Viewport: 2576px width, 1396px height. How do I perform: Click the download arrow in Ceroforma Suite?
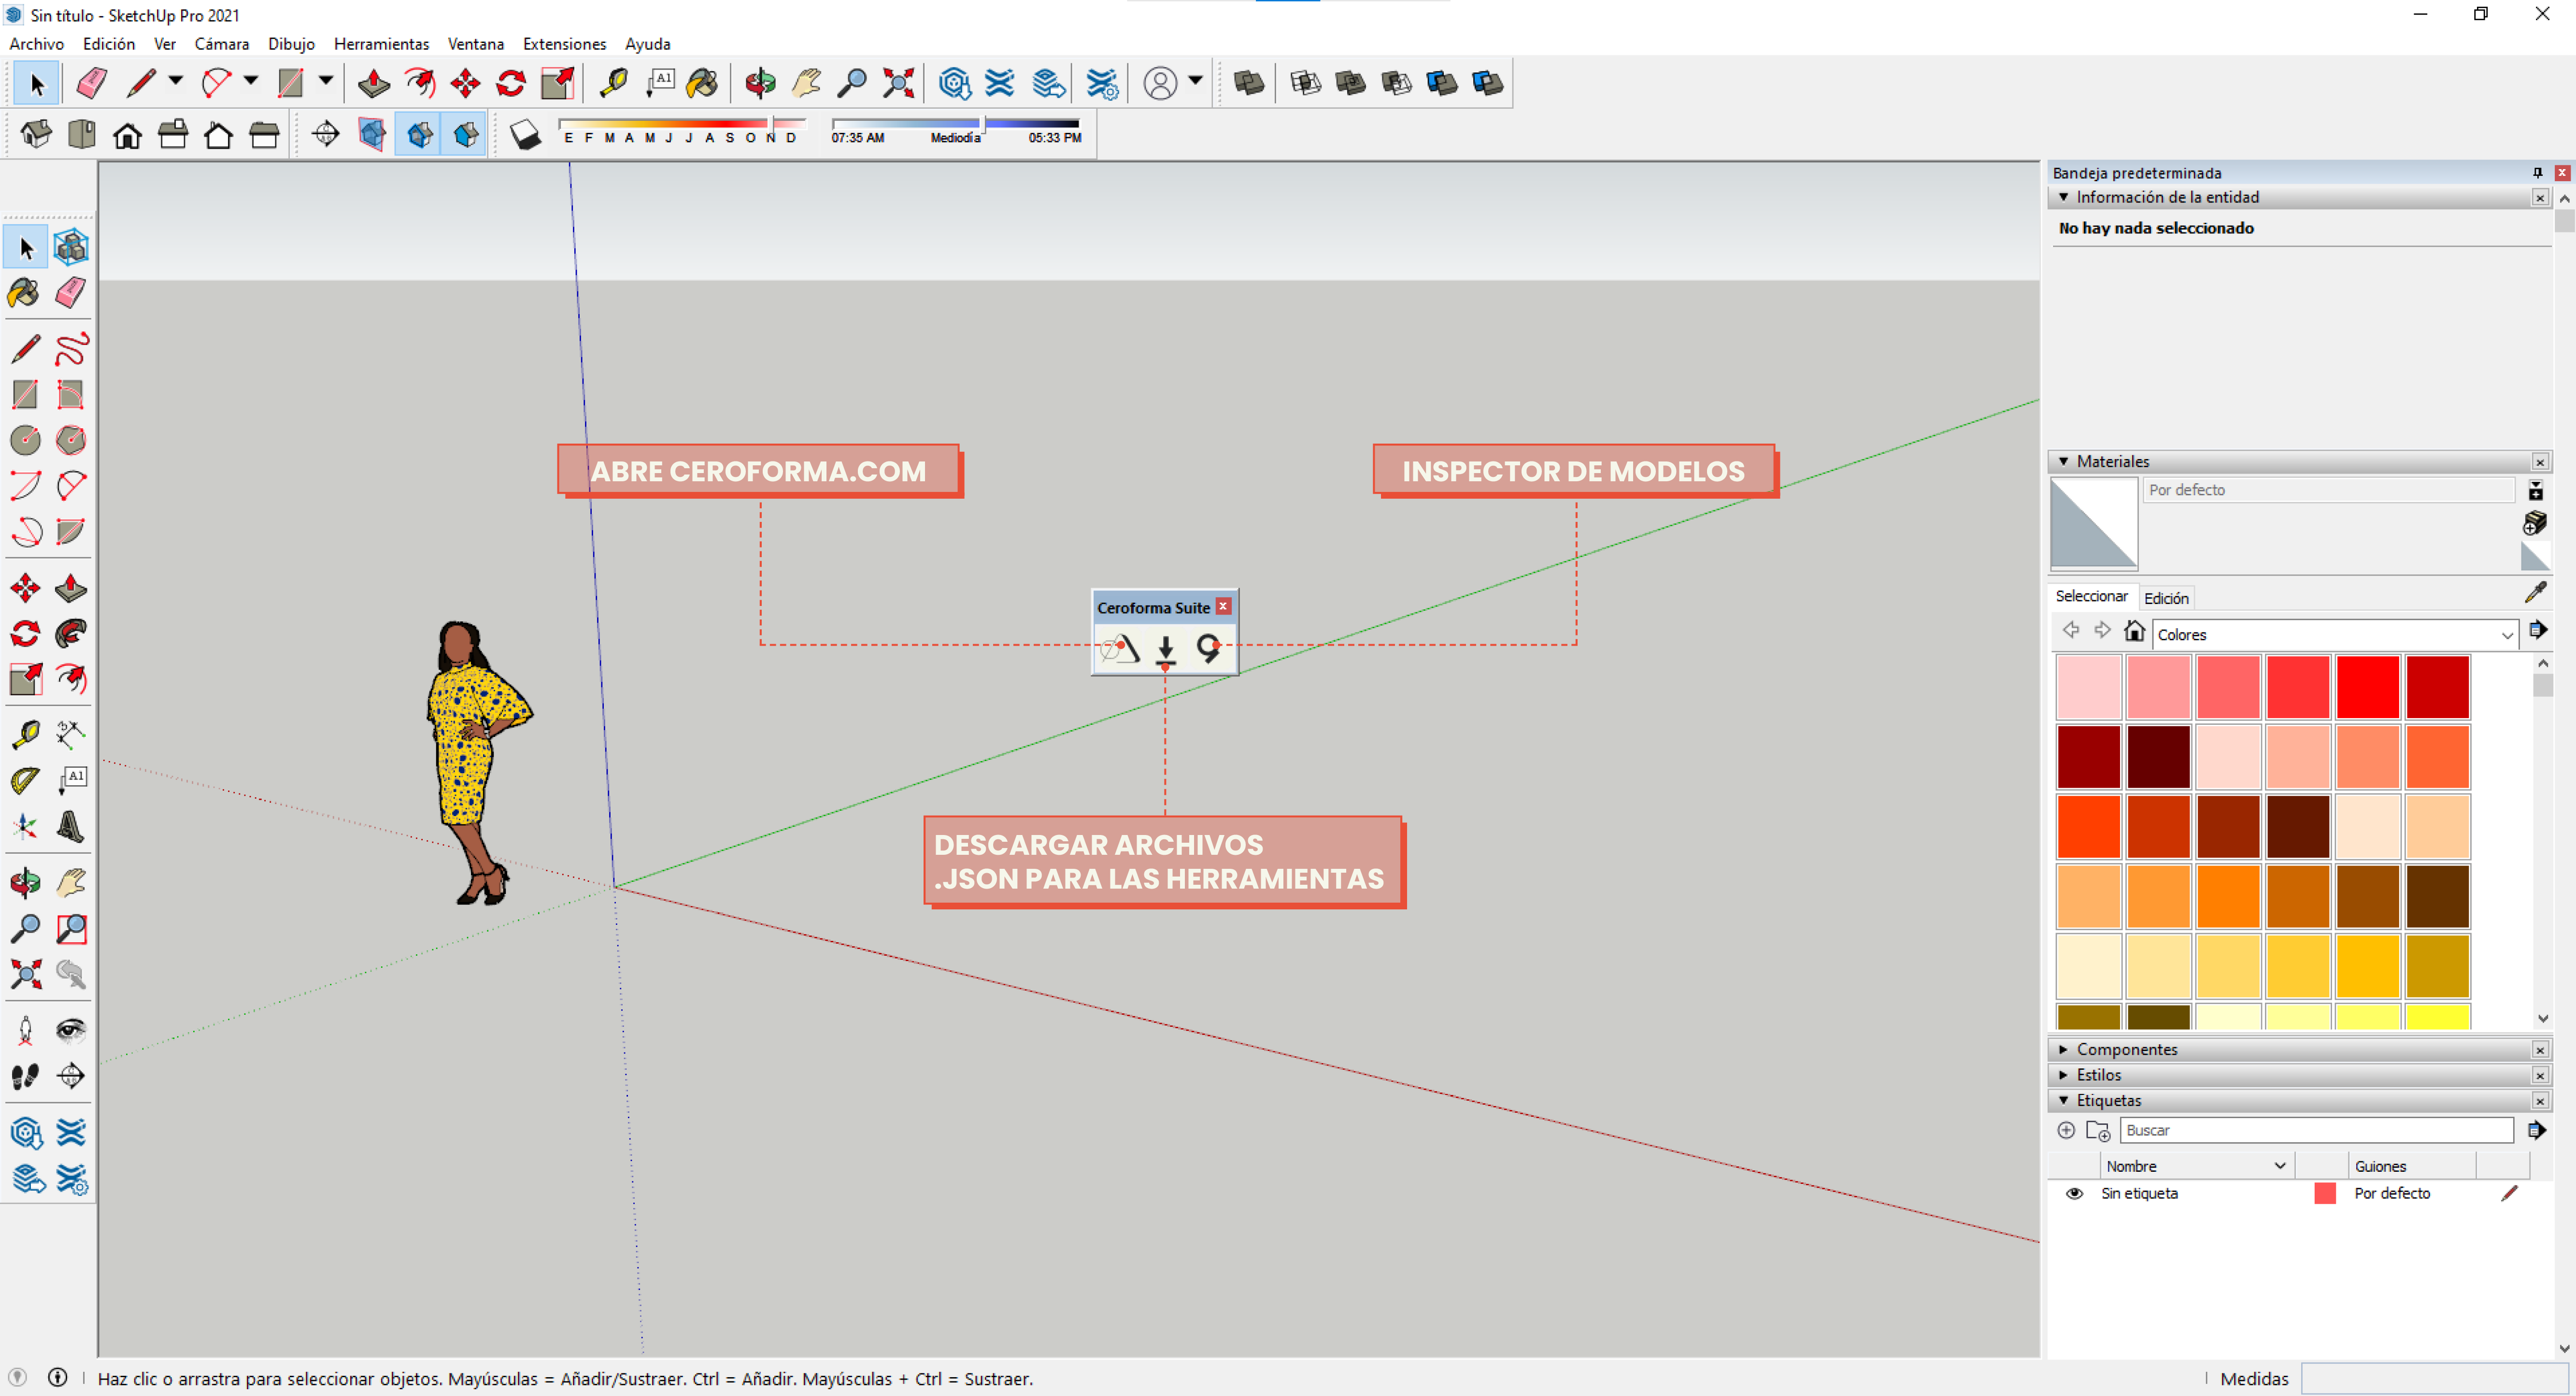pyautogui.click(x=1165, y=649)
